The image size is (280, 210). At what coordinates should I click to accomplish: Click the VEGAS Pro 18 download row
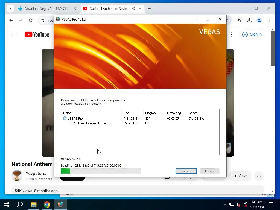coord(140,119)
